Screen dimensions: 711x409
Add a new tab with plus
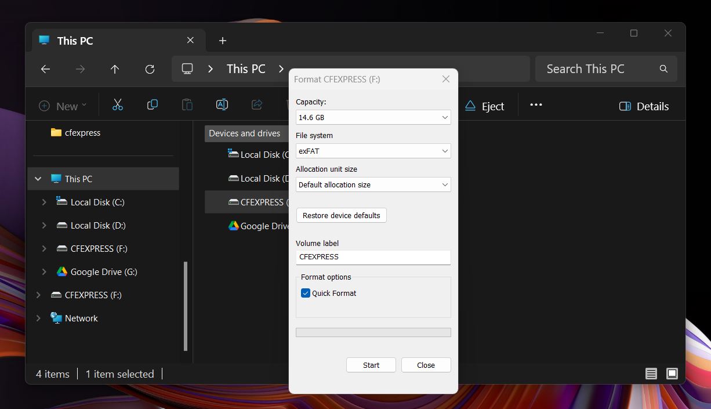(x=223, y=41)
